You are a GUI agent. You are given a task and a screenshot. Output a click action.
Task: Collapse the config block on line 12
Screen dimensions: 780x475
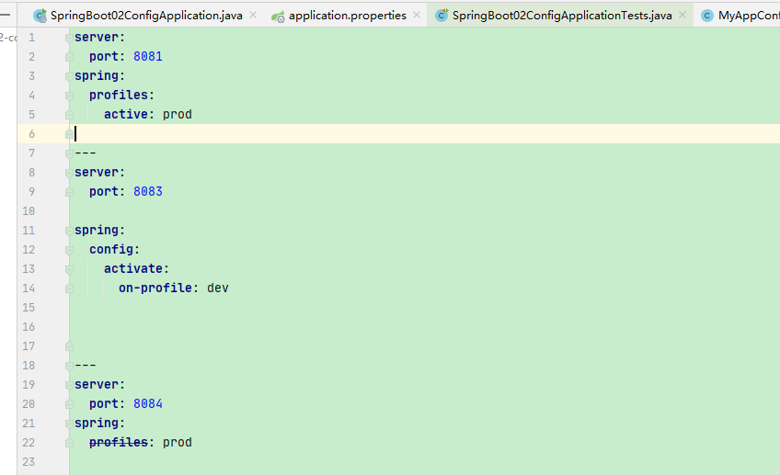(69, 250)
